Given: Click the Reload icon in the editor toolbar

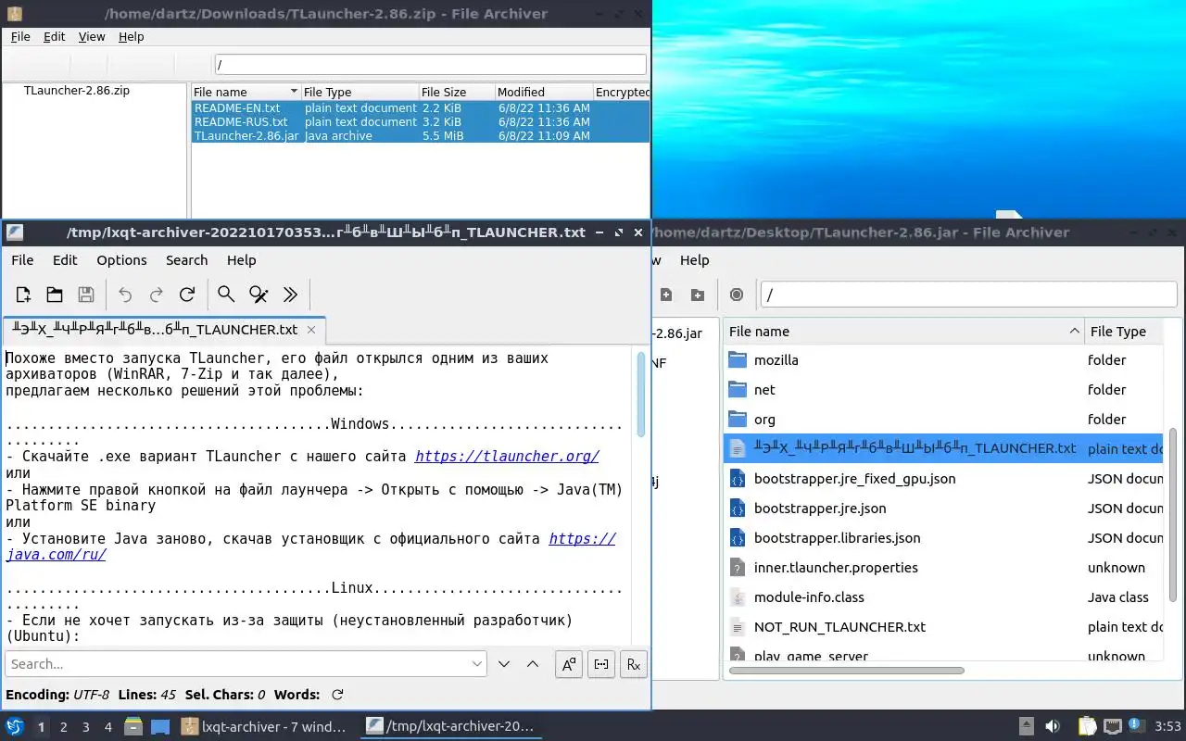Looking at the screenshot, I should (187, 295).
